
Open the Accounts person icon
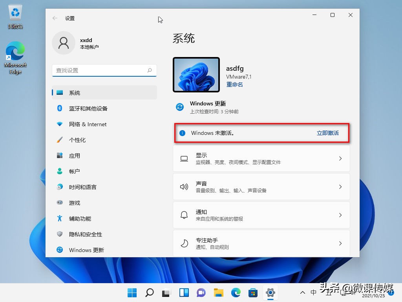pos(60,171)
